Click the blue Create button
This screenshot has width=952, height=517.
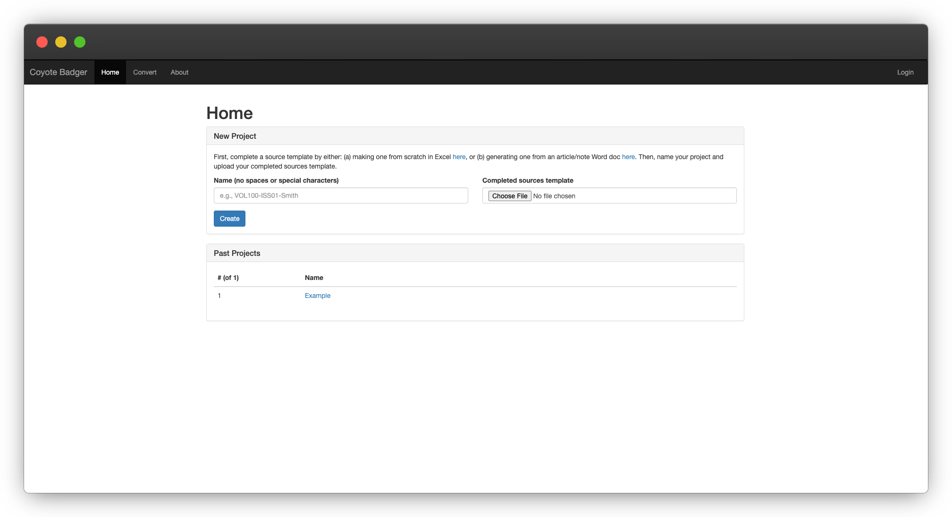[229, 219]
